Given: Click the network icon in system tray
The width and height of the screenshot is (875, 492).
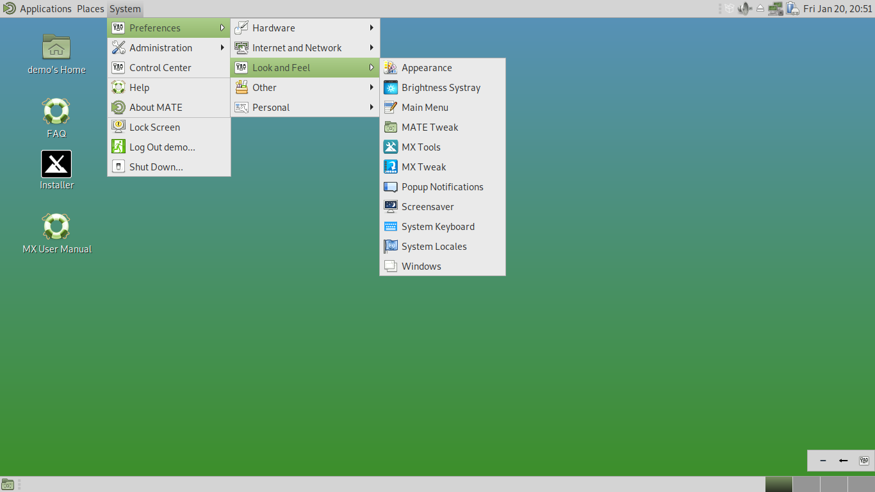Looking at the screenshot, I should (x=776, y=9).
